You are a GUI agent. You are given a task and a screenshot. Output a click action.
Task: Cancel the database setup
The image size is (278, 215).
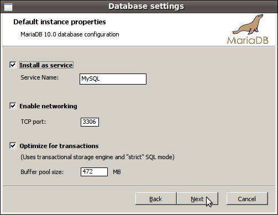(x=247, y=199)
